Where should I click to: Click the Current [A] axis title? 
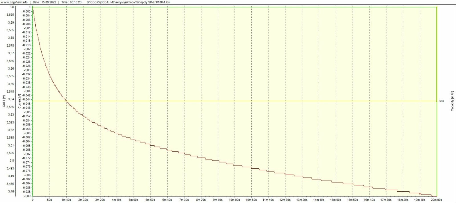coord(19,101)
